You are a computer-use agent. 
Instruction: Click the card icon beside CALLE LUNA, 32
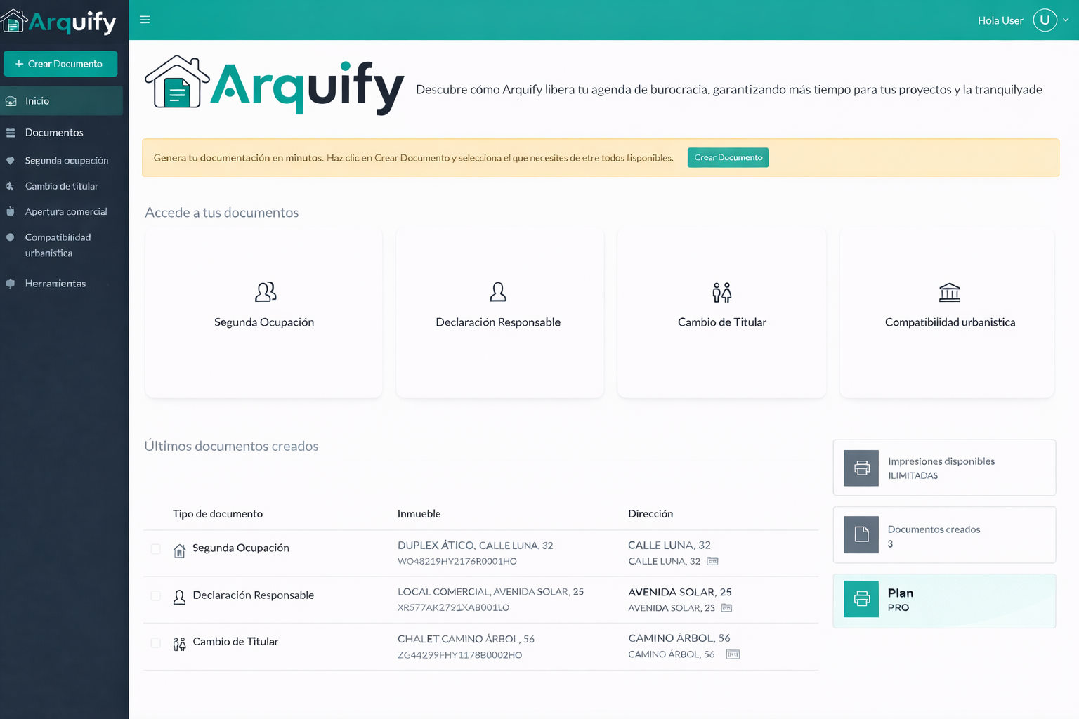click(712, 561)
